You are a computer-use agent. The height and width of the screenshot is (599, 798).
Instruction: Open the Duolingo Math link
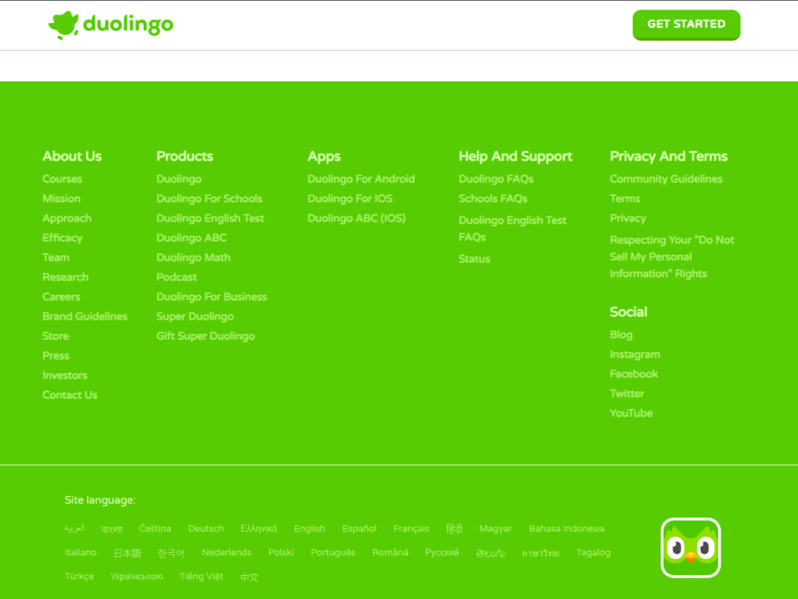coord(193,258)
